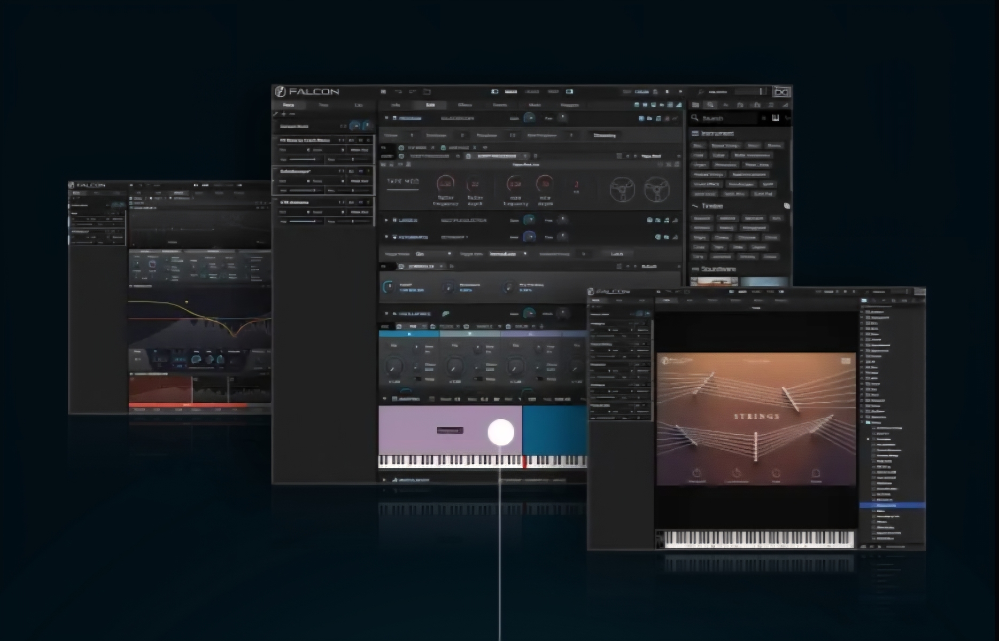Click the Falcon logo in main window
This screenshot has width=999, height=641.
click(308, 91)
